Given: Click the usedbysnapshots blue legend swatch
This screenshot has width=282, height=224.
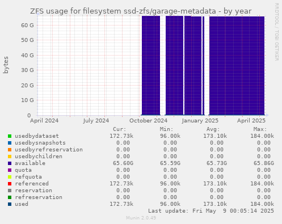Looking at the screenshot, I should (10, 143).
